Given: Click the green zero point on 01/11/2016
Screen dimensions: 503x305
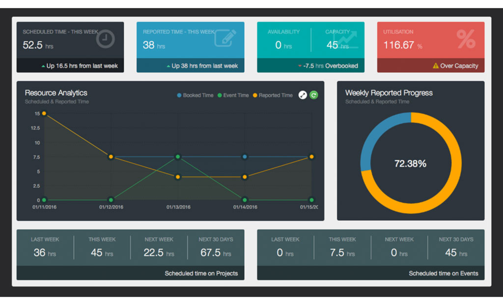Looking at the screenshot, I should tap(44, 200).
